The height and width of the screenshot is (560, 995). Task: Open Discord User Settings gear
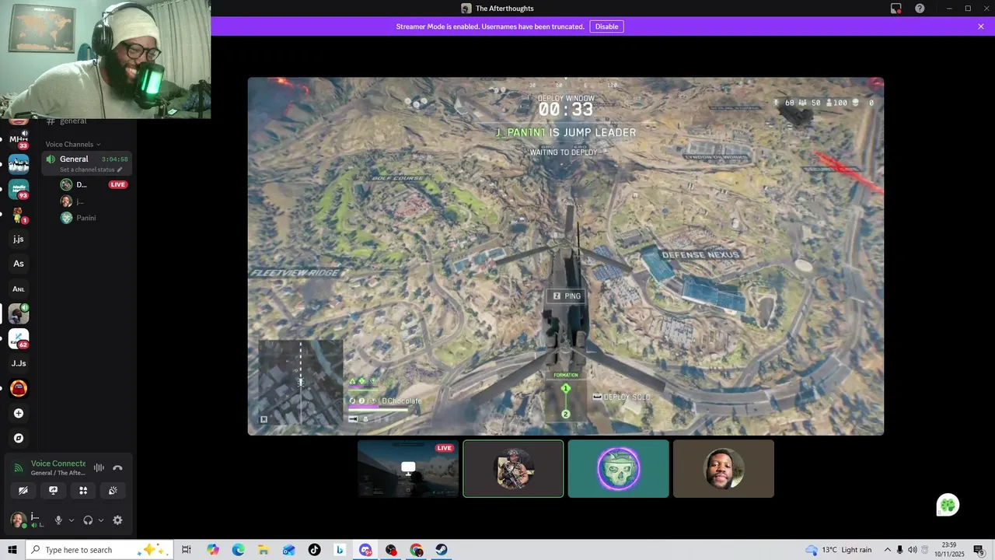(117, 520)
